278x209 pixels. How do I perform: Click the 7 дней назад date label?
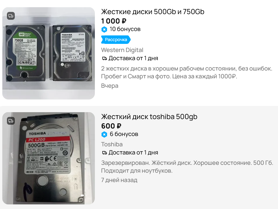119,180
